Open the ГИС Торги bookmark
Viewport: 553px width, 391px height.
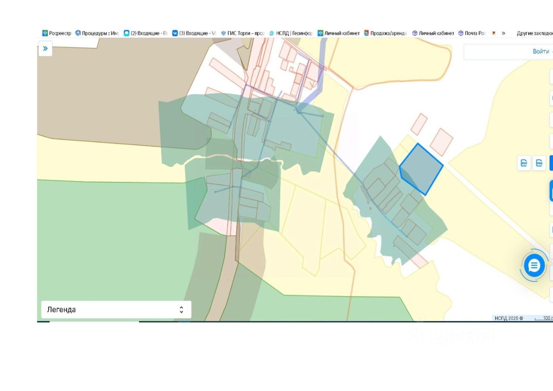coord(242,33)
